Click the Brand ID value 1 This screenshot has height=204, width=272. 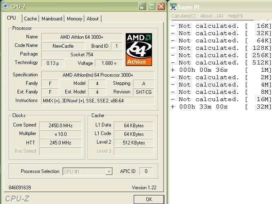click(x=117, y=46)
